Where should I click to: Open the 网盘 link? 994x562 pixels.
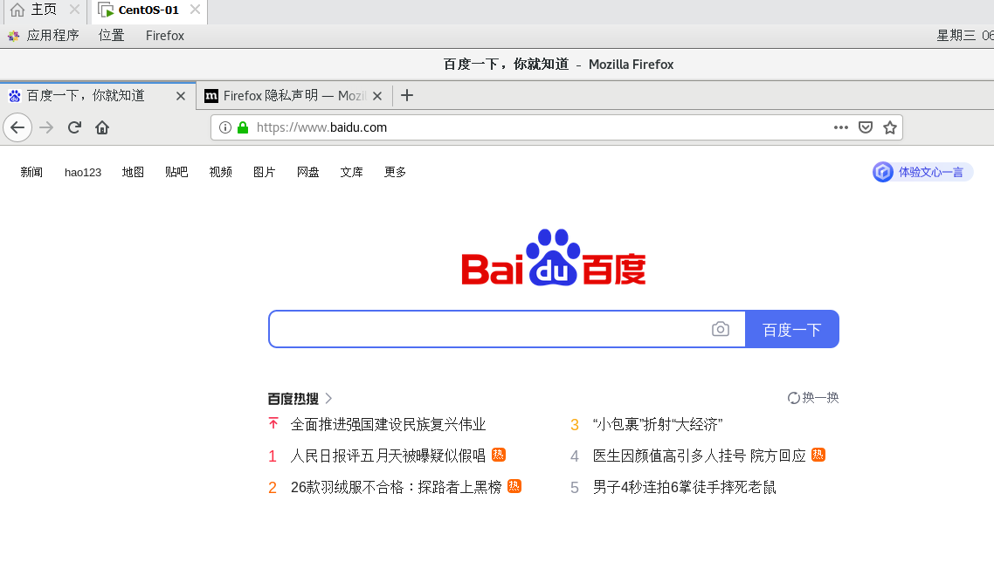[308, 172]
